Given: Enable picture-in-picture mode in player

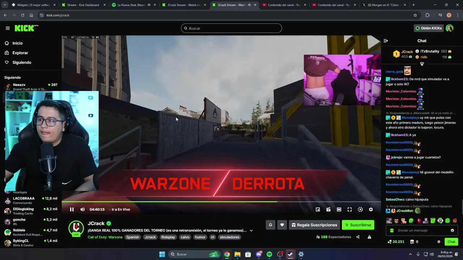Looking at the screenshot, I should click(x=318, y=209).
